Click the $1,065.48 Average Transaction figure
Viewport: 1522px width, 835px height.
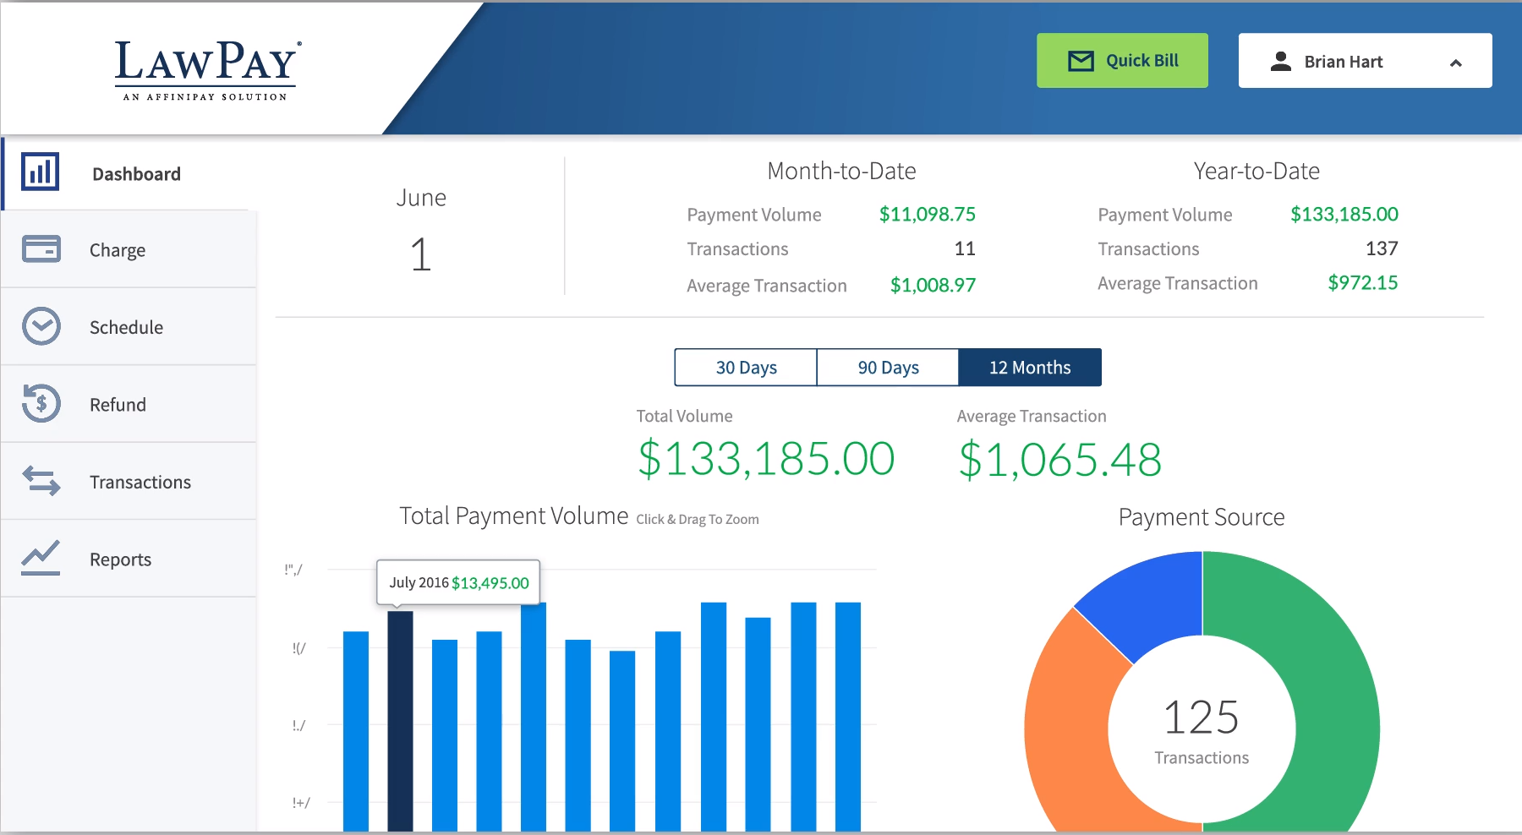pyautogui.click(x=1060, y=460)
